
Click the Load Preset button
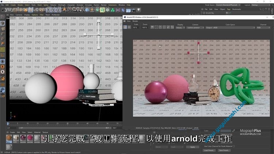[209, 150]
